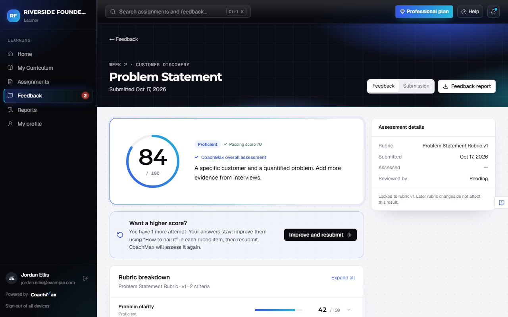Click the Problem clarity 42 score
508x317 pixels.
click(x=322, y=310)
